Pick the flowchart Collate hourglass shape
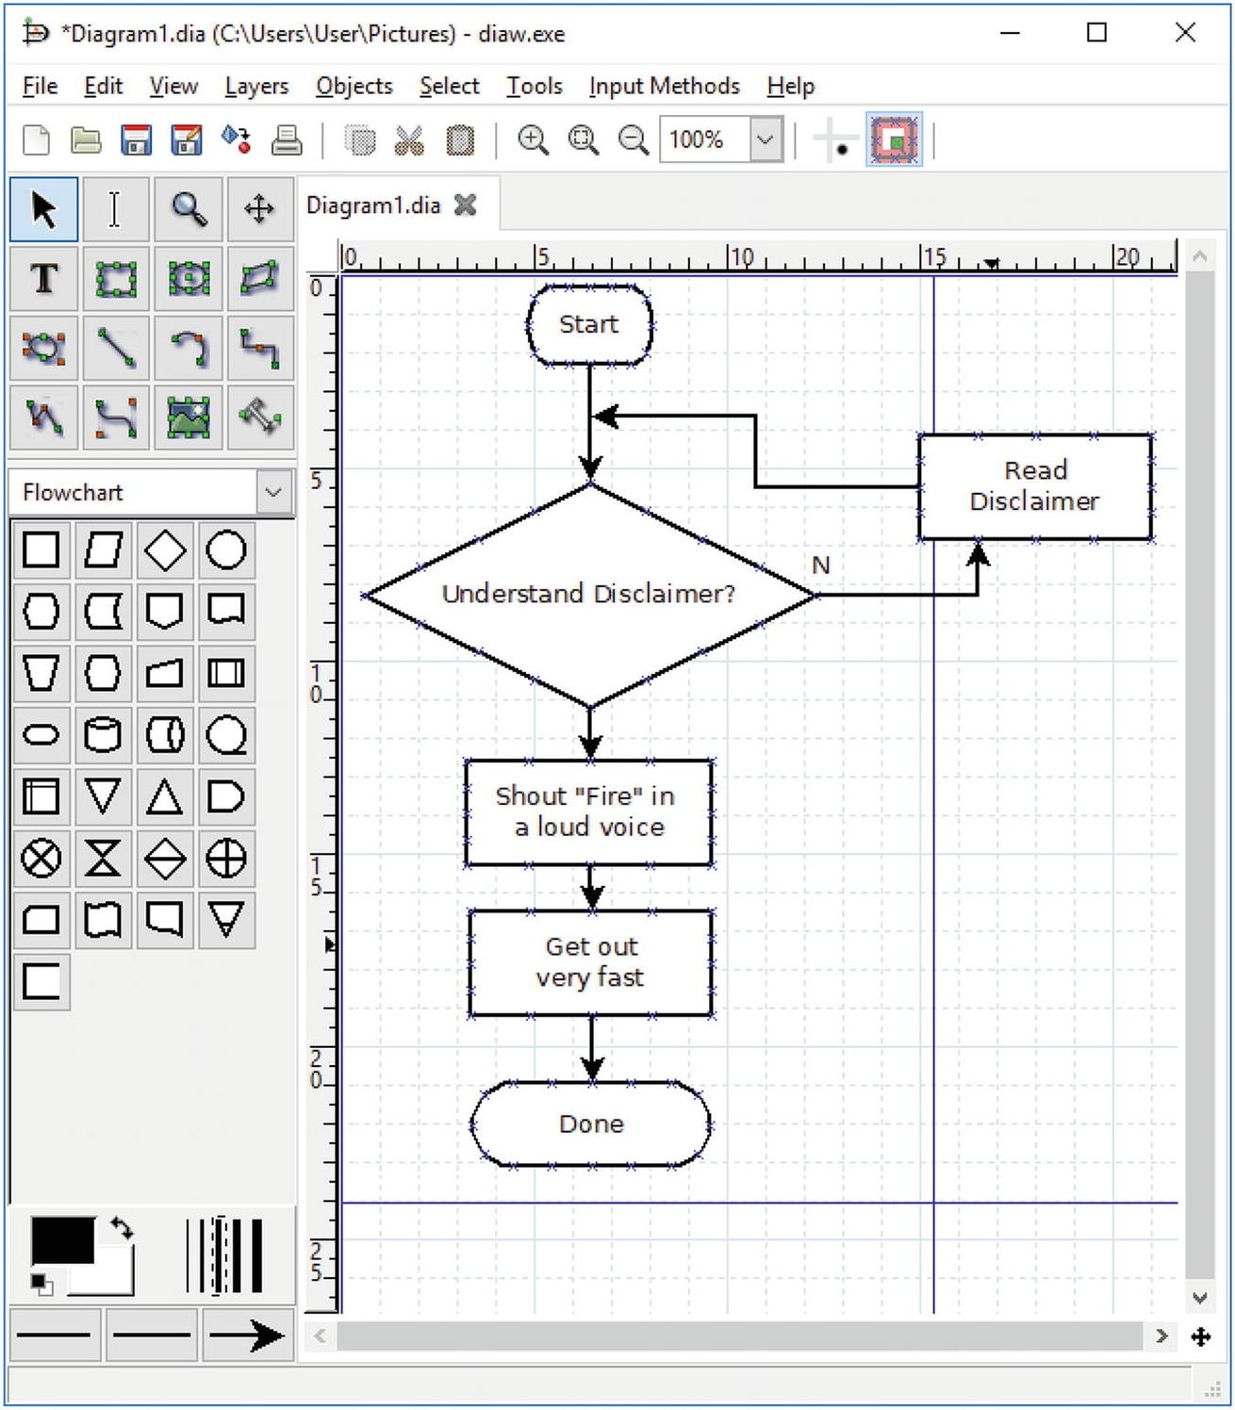 click(103, 858)
